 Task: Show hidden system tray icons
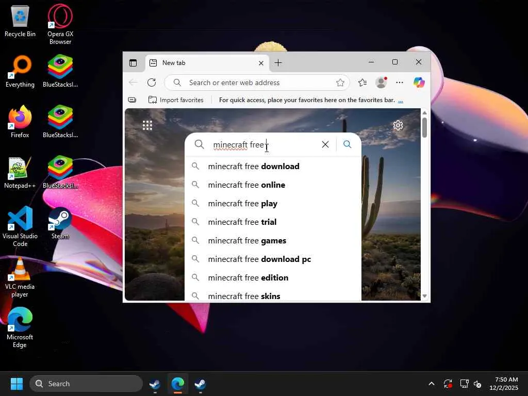[x=432, y=384]
